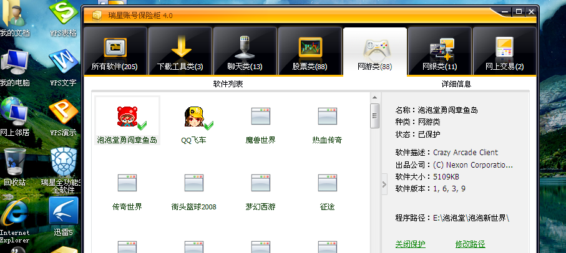Click the 修改路径 link
Viewport: 566px width, 253px height.
pyautogui.click(x=471, y=244)
